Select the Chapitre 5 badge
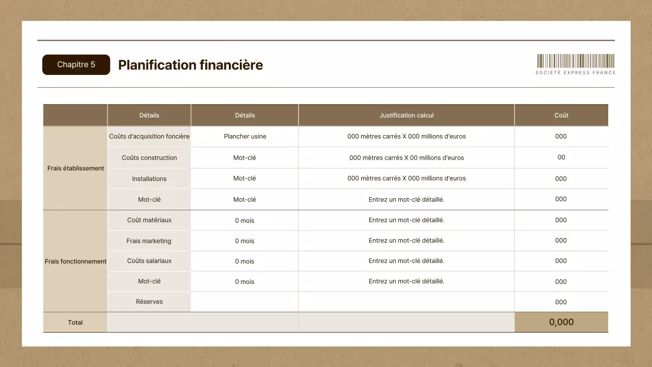This screenshot has width=652, height=367. (x=76, y=65)
